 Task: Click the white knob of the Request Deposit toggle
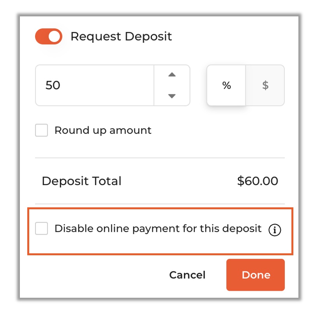click(54, 37)
